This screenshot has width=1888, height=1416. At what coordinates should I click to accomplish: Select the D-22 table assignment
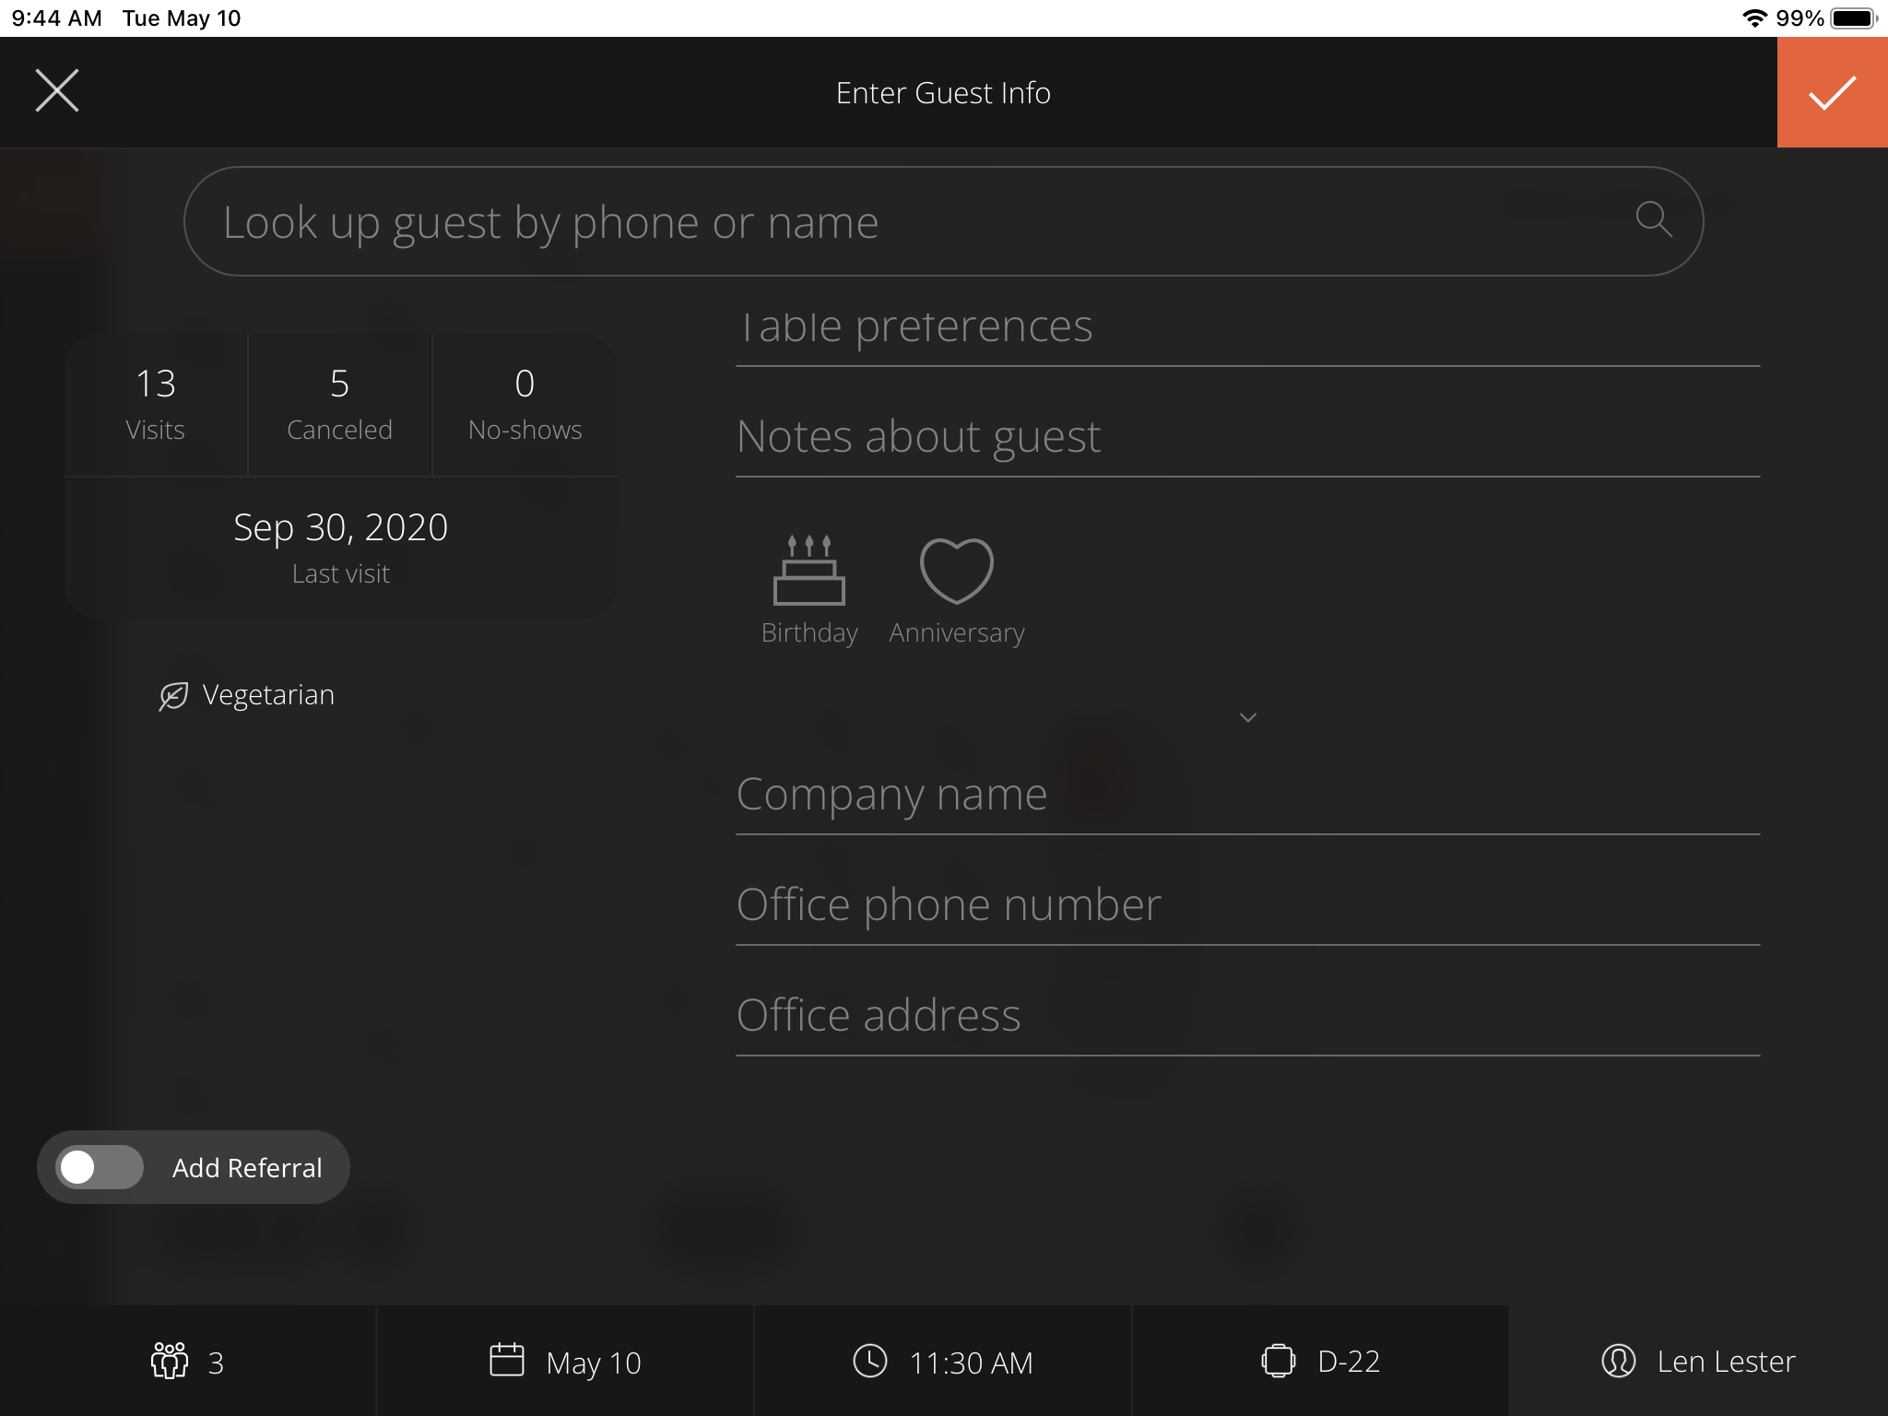click(1320, 1361)
